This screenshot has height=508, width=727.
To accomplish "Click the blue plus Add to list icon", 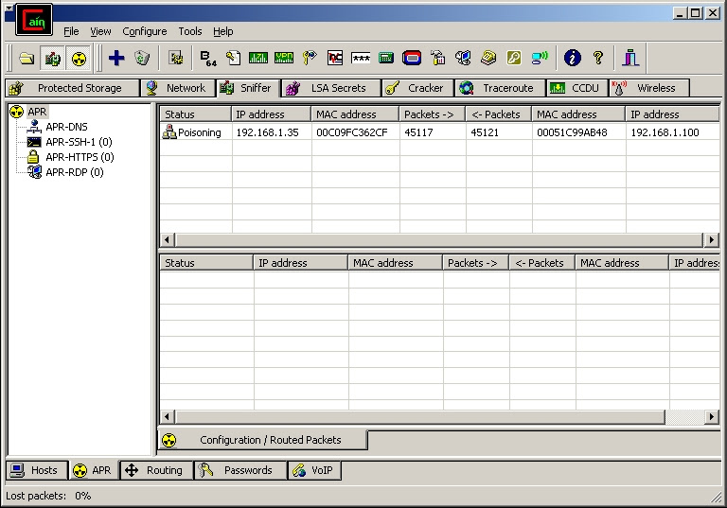I will [x=116, y=58].
